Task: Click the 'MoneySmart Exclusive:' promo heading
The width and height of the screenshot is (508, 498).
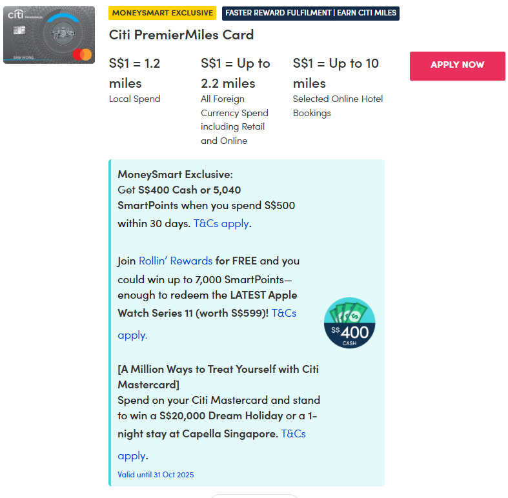Action: [x=175, y=174]
